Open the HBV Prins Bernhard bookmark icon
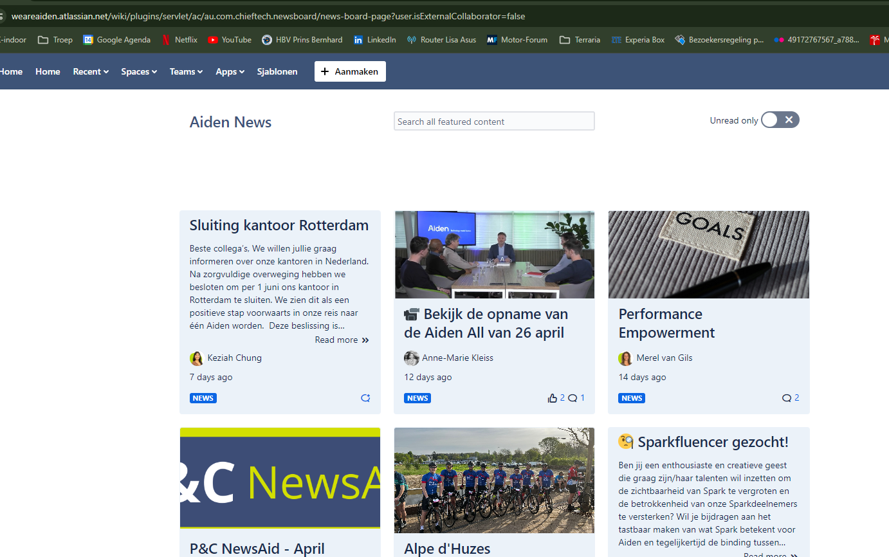 coord(267,40)
